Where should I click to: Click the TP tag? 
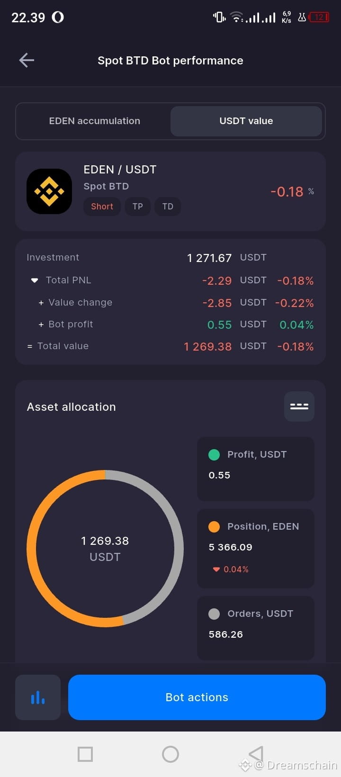point(138,207)
